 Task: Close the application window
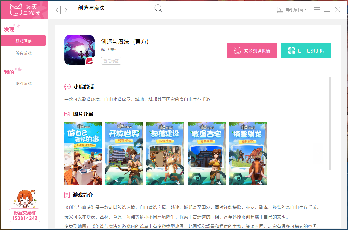pos(338,10)
